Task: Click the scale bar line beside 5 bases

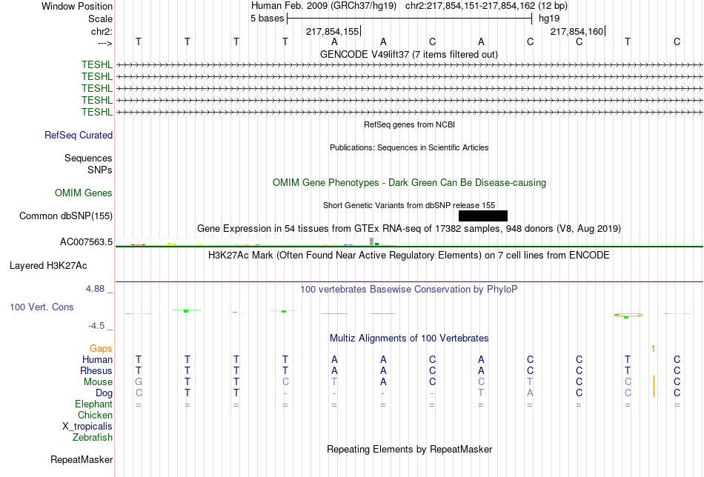Action: click(410, 19)
